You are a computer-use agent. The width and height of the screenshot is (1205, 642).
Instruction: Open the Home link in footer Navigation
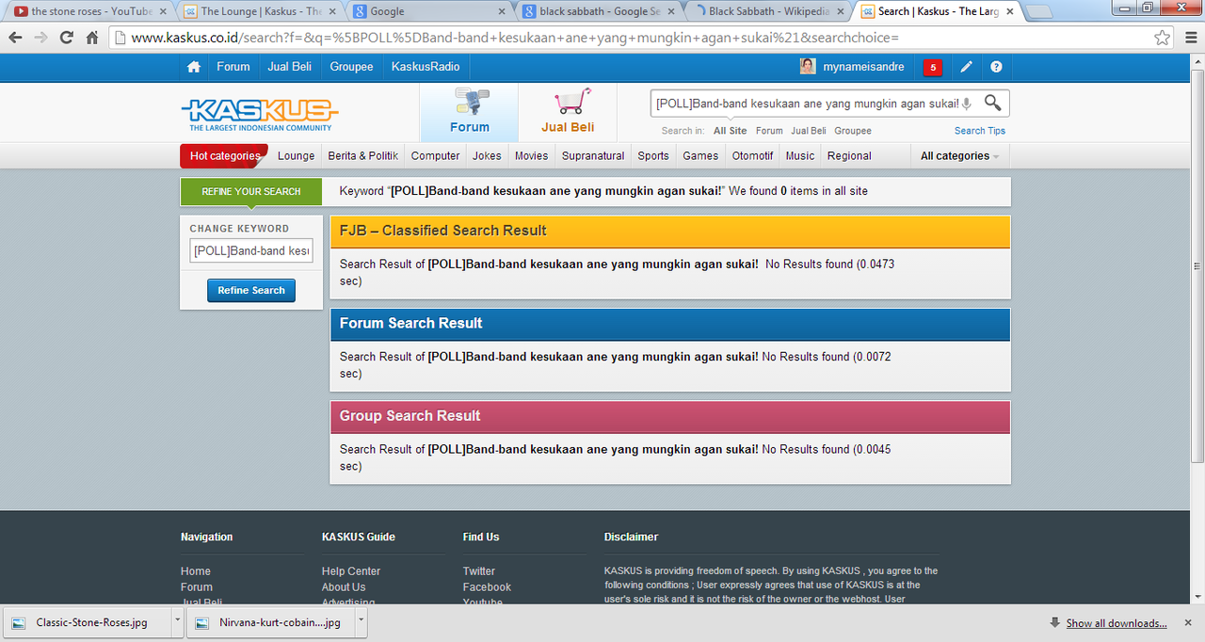click(x=196, y=571)
